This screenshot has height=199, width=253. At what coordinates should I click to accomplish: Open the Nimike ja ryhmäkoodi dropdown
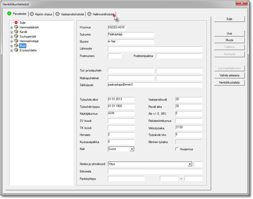point(190,164)
